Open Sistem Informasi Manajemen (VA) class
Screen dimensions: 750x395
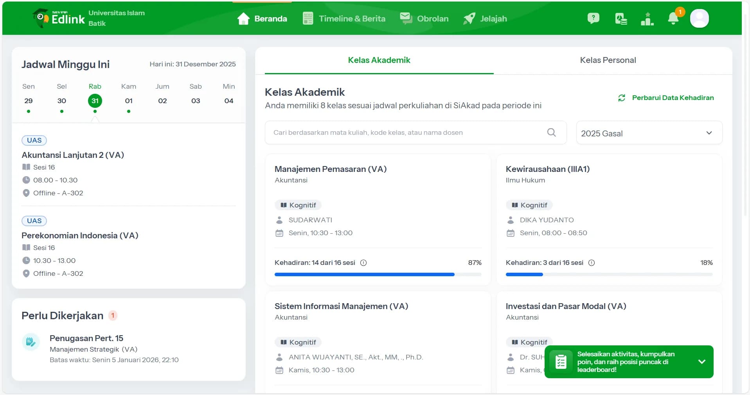point(341,306)
